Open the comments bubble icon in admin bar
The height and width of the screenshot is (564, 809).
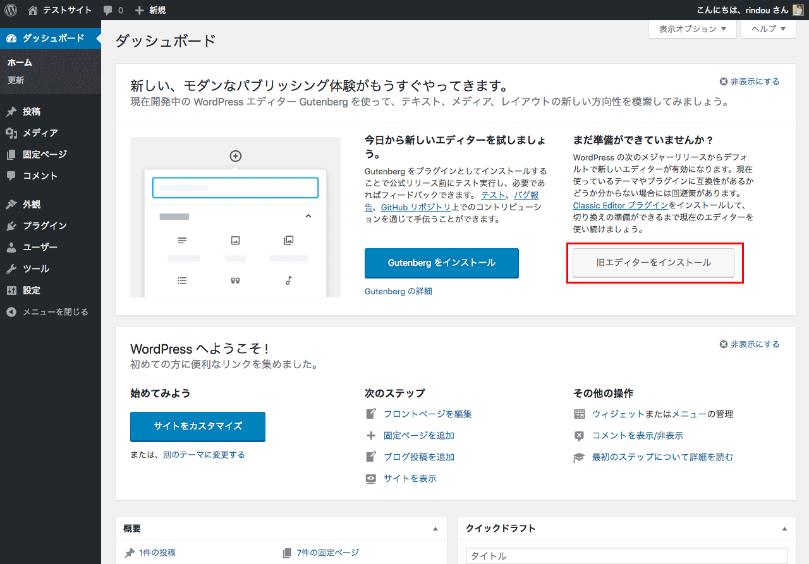tap(109, 11)
